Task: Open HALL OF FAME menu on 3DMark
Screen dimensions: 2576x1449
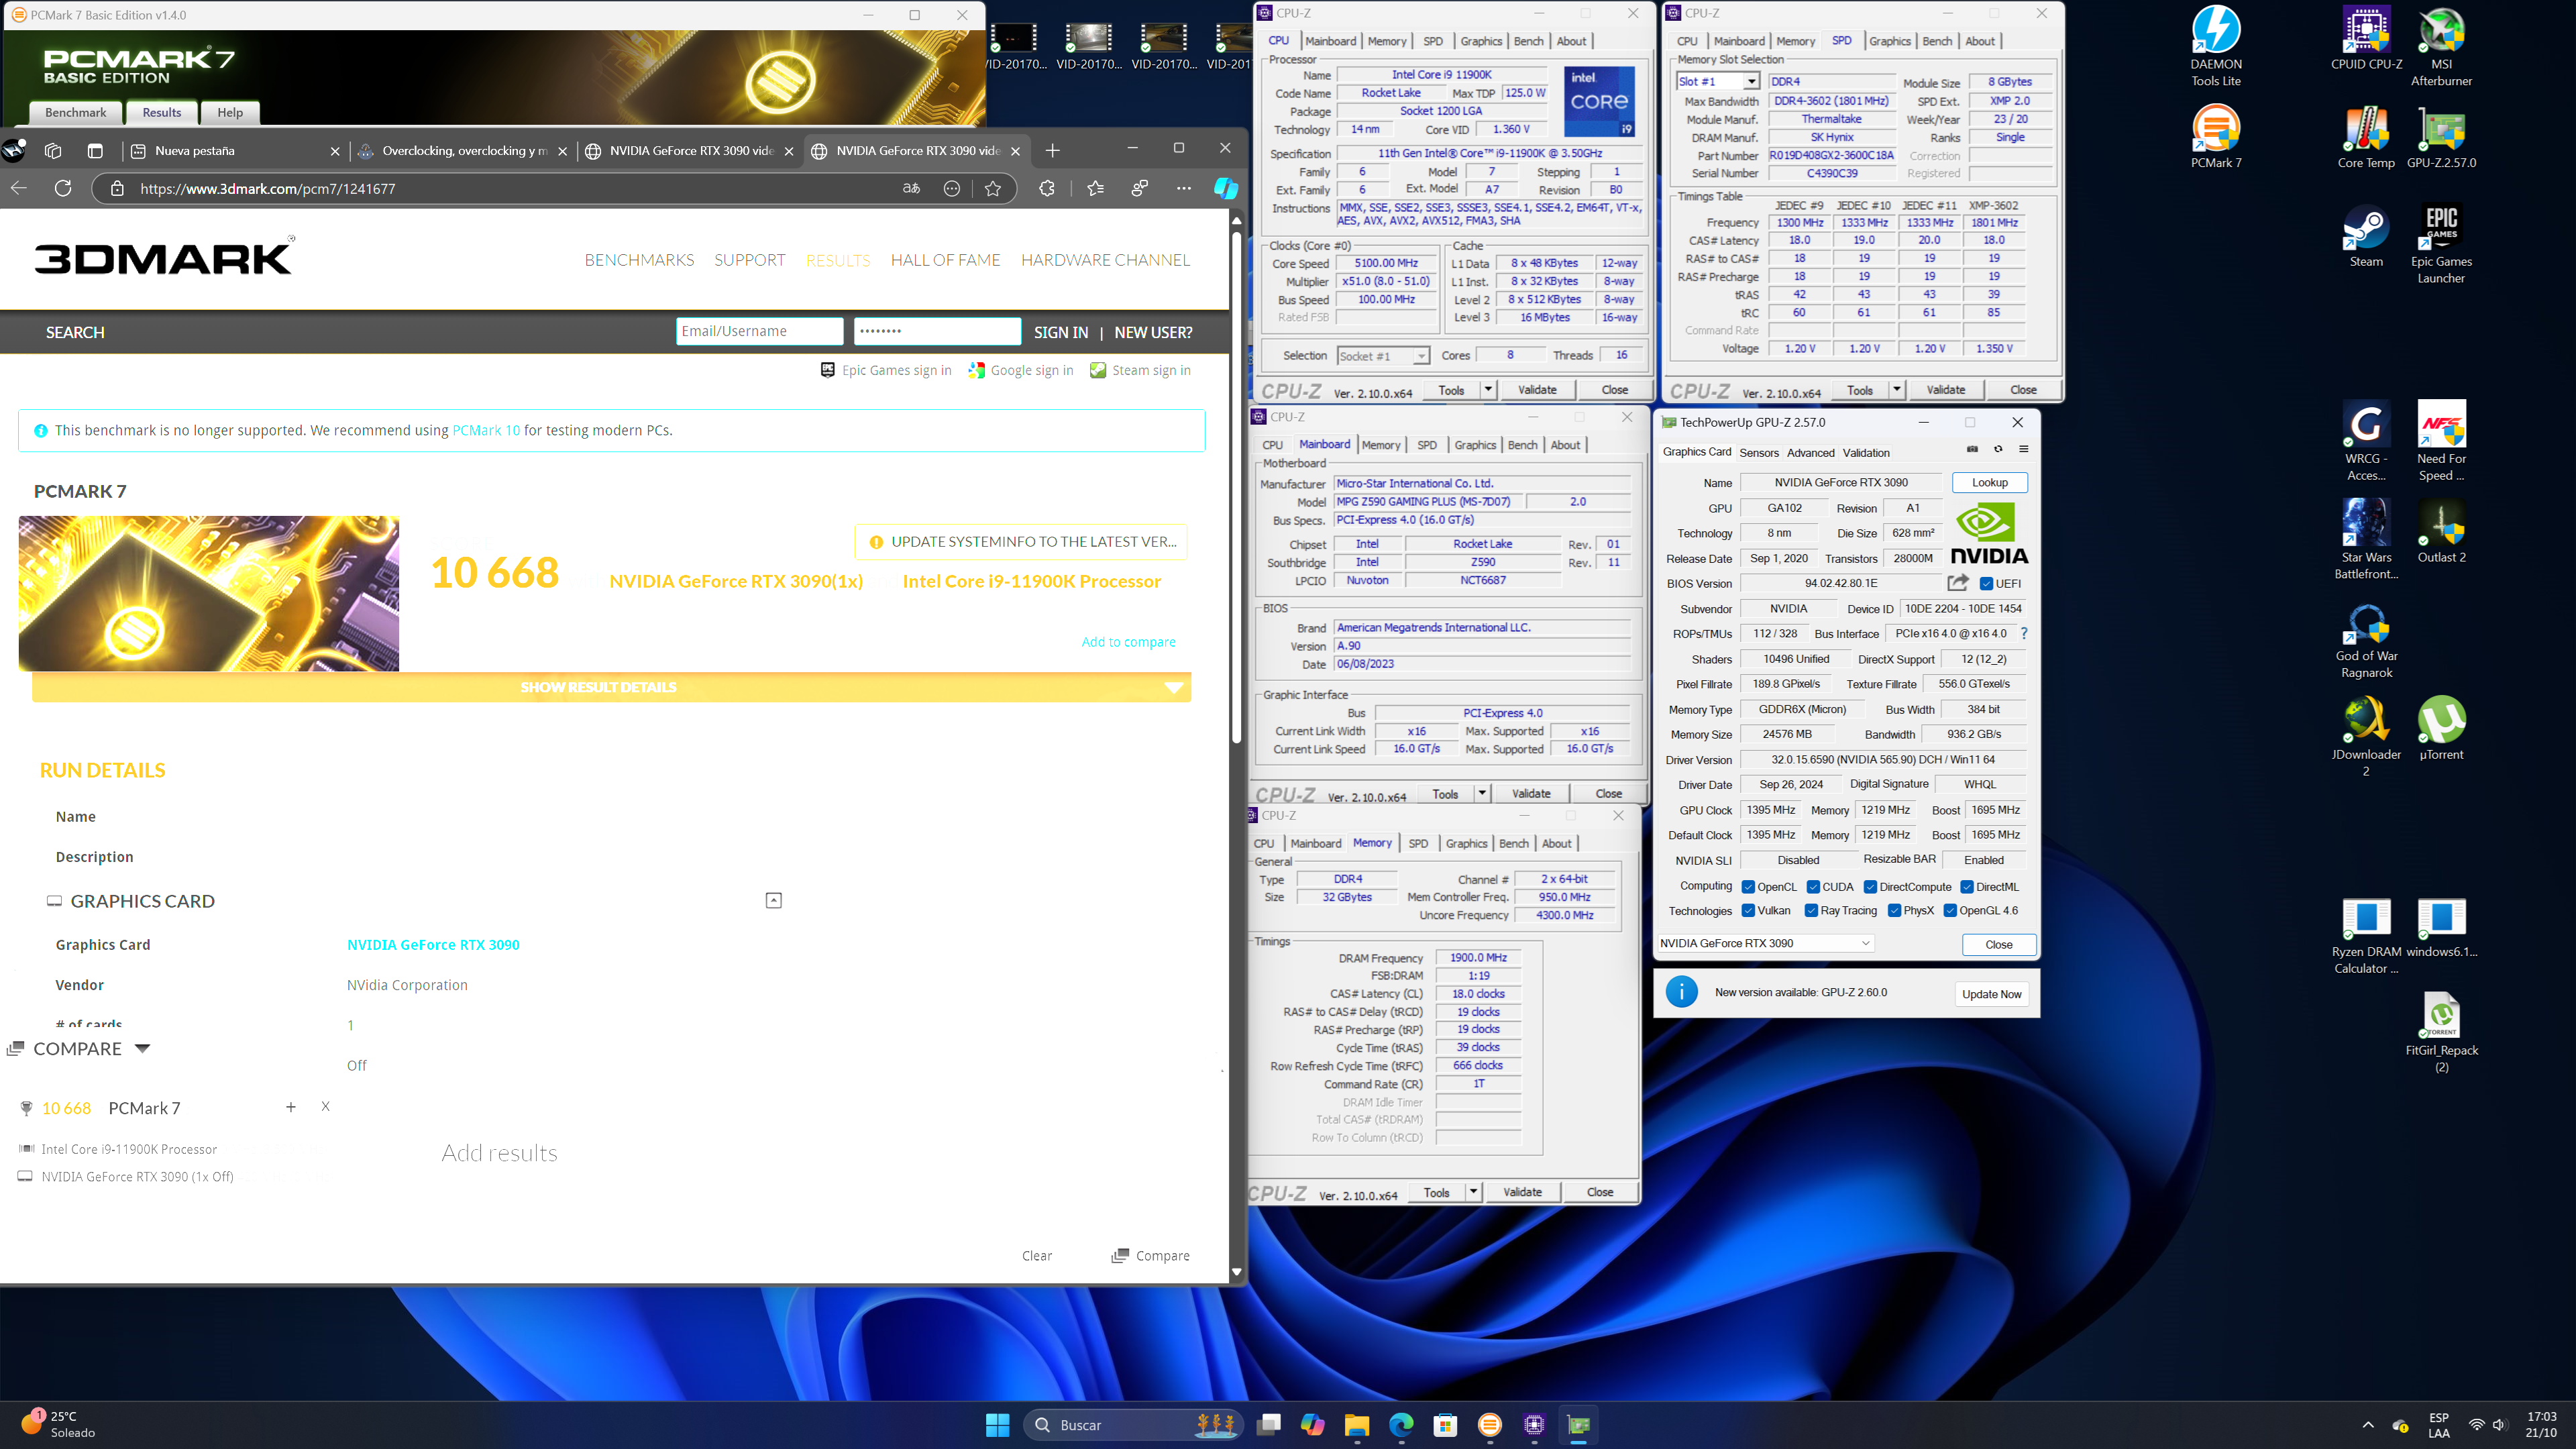Action: click(x=945, y=260)
